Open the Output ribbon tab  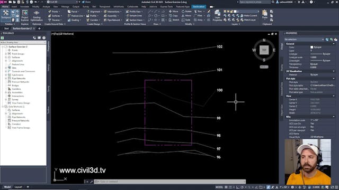(x=76, y=7)
